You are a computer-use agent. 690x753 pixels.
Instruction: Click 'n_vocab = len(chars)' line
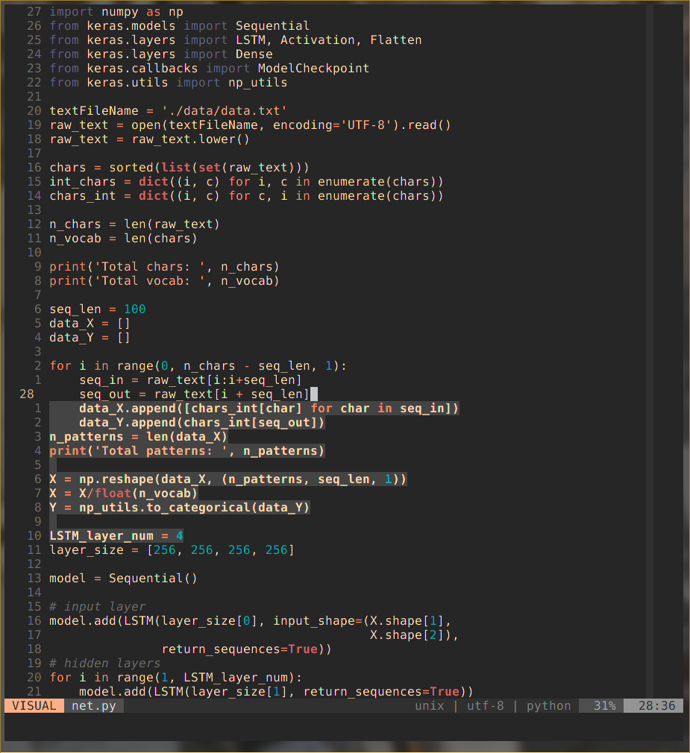(124, 238)
